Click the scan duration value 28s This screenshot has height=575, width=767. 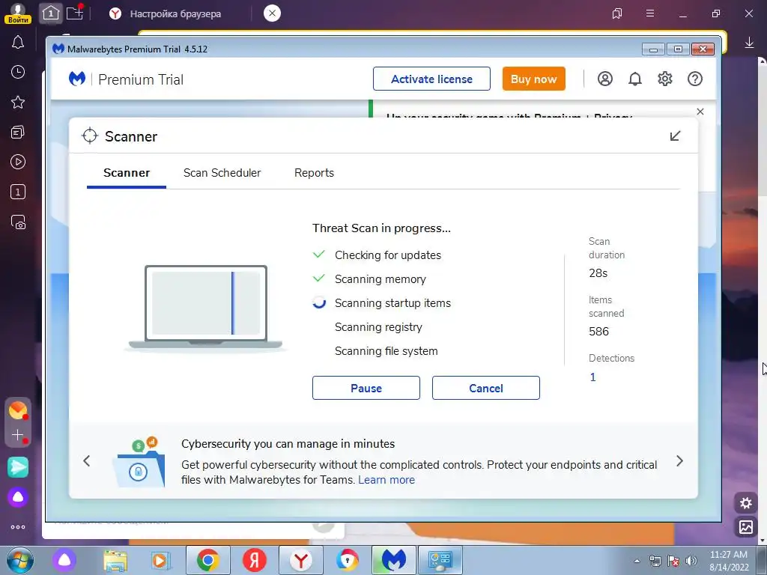(598, 273)
